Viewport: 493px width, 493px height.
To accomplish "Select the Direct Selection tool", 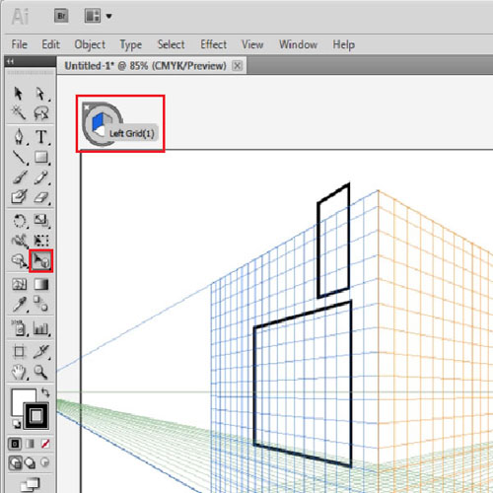I will [x=40, y=94].
